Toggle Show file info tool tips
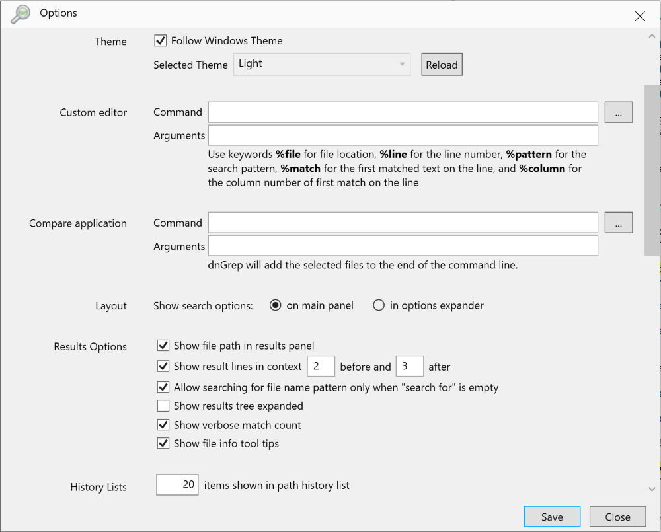Image resolution: width=661 pixels, height=532 pixels. click(163, 443)
